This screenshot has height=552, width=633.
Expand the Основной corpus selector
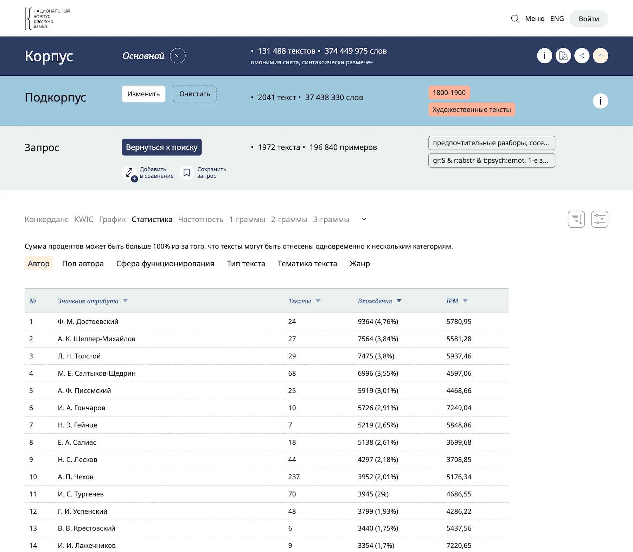[x=178, y=56]
